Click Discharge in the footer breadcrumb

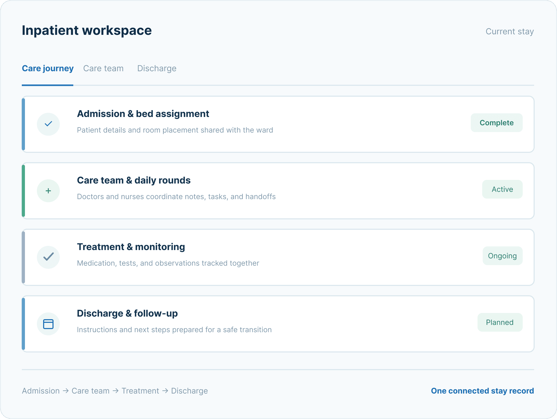point(189,391)
